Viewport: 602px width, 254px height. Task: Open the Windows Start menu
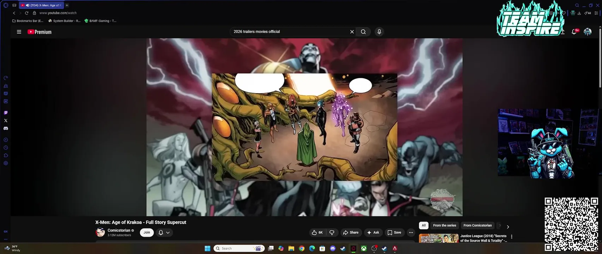click(207, 248)
